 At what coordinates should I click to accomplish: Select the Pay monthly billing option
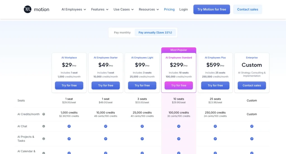[x=122, y=33]
